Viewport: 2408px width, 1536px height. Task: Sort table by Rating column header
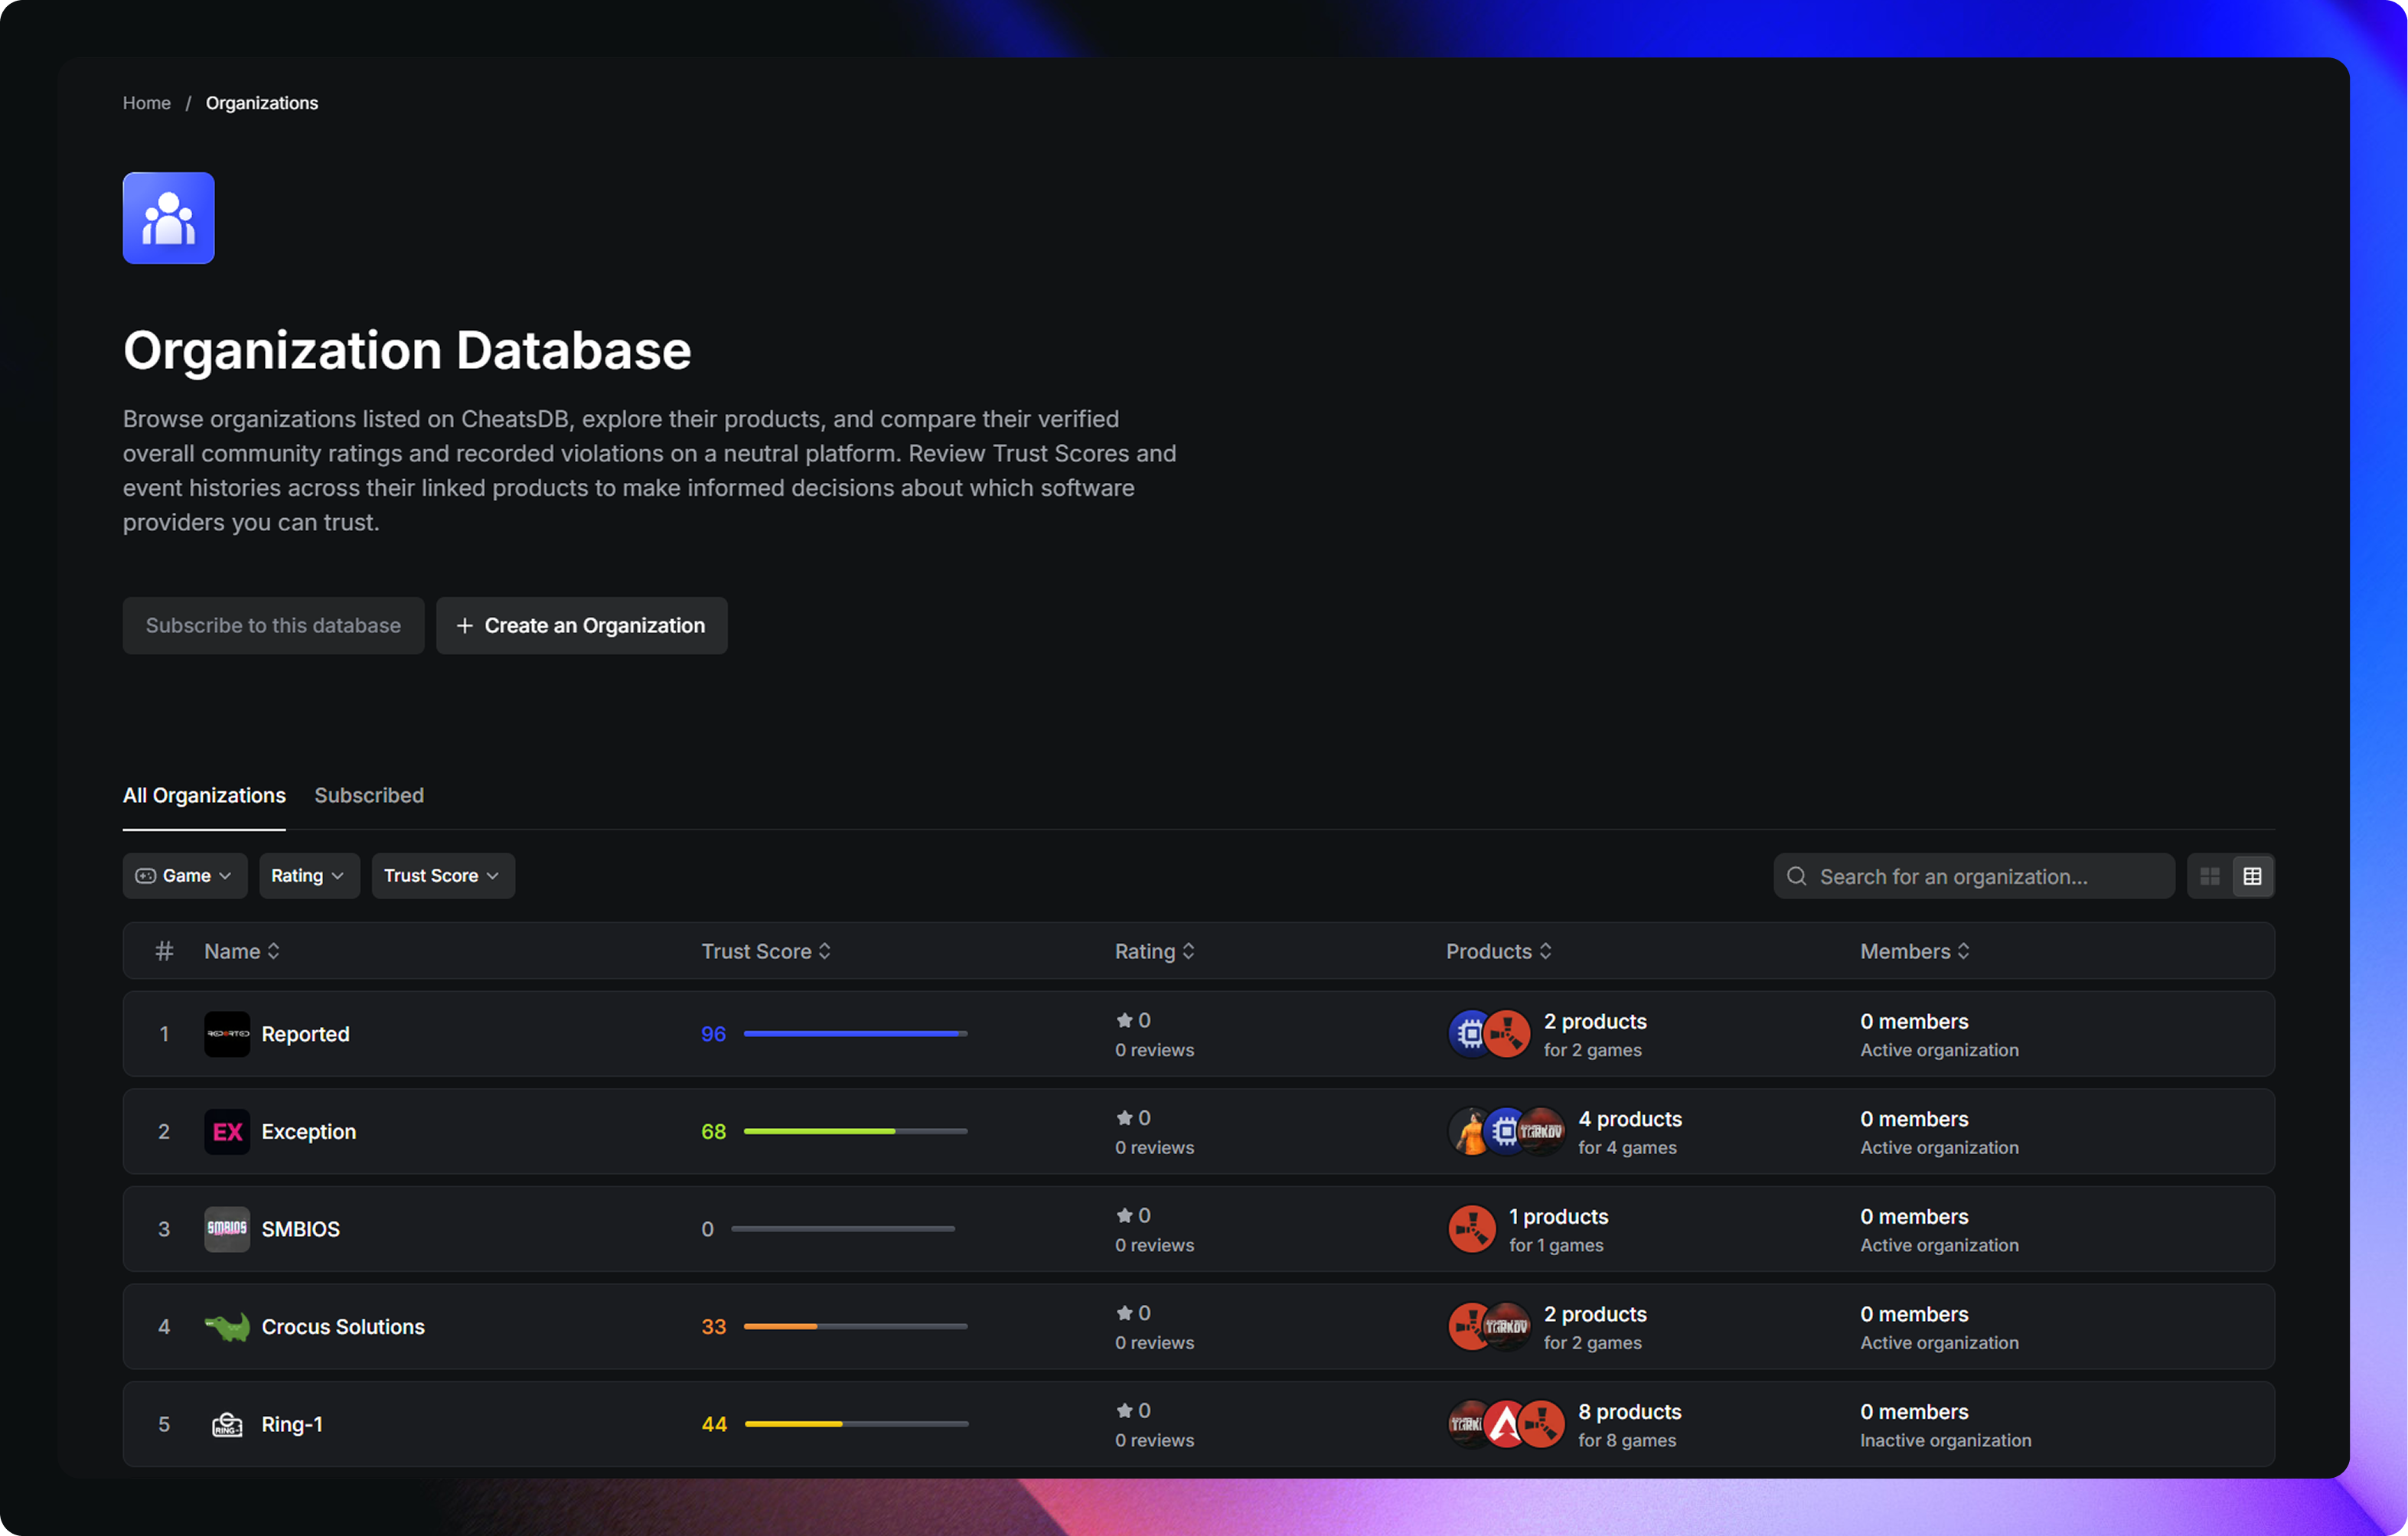[1155, 951]
